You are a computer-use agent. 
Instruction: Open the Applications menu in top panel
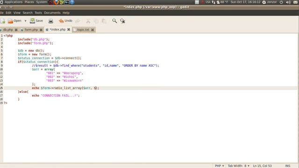14,2
